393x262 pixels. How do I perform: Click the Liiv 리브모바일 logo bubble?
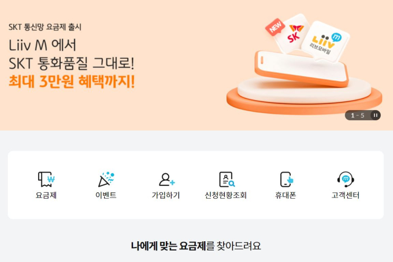(325, 41)
